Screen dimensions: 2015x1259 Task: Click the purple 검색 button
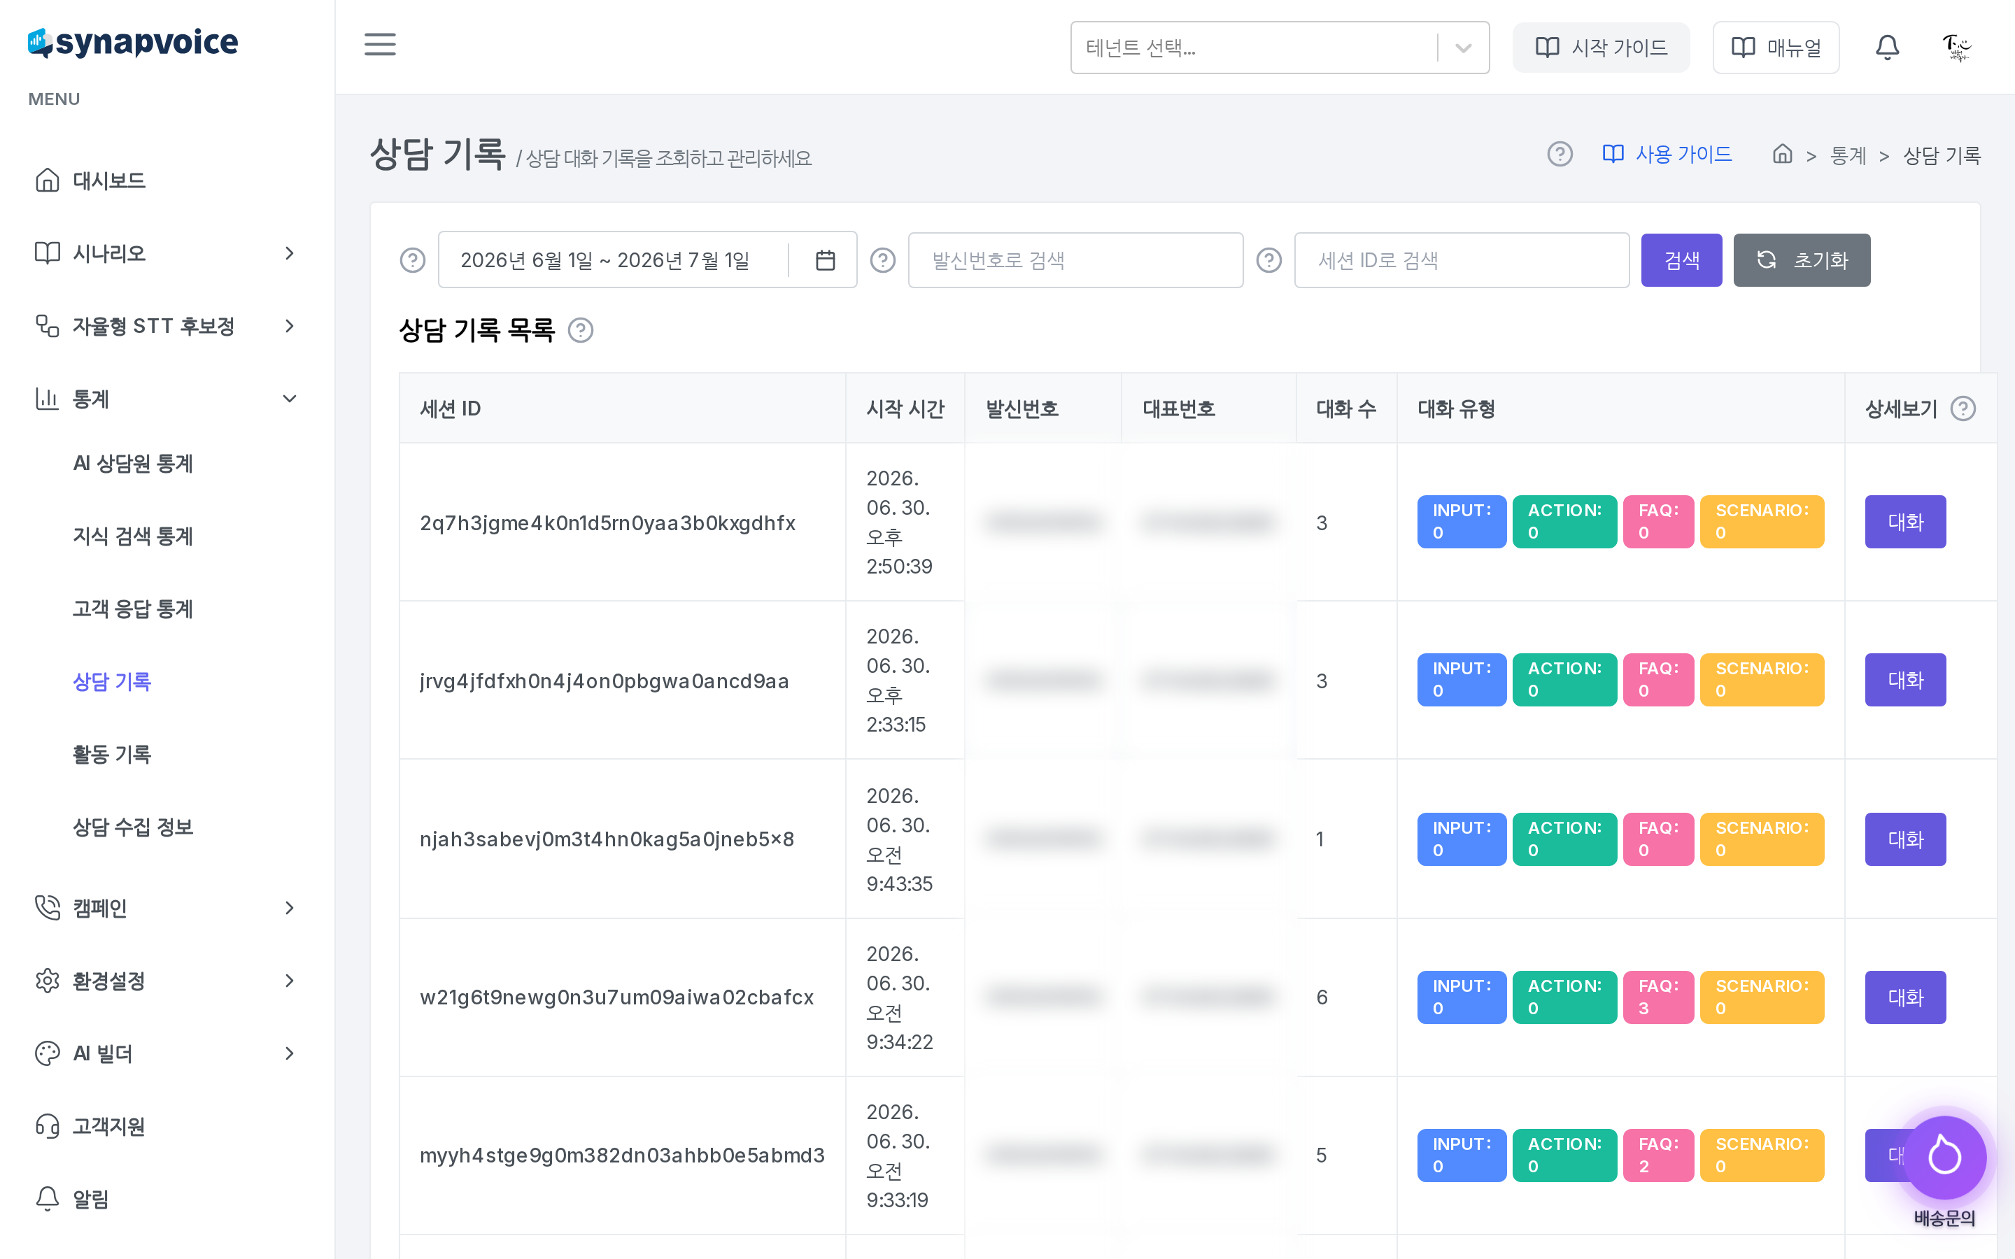(x=1681, y=261)
